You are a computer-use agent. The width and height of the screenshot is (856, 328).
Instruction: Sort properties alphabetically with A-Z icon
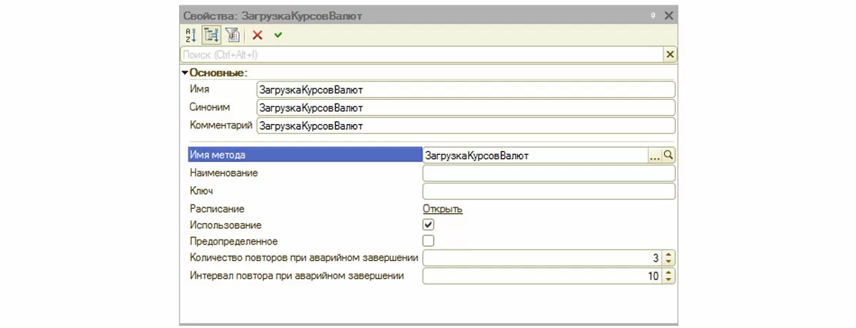tap(190, 34)
